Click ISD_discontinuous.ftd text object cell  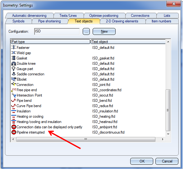pos(108,132)
